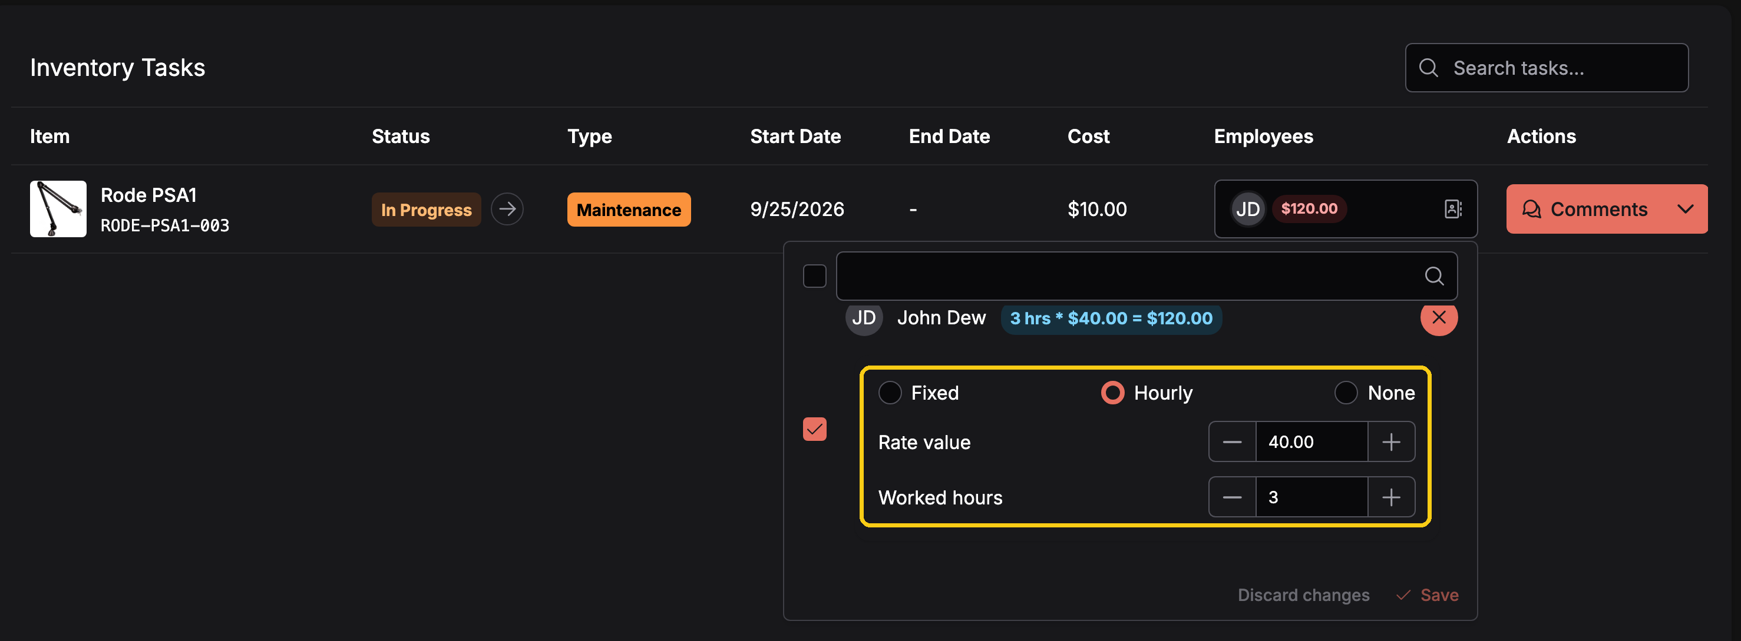Sort by the Item column header
The image size is (1741, 641).
click(50, 137)
